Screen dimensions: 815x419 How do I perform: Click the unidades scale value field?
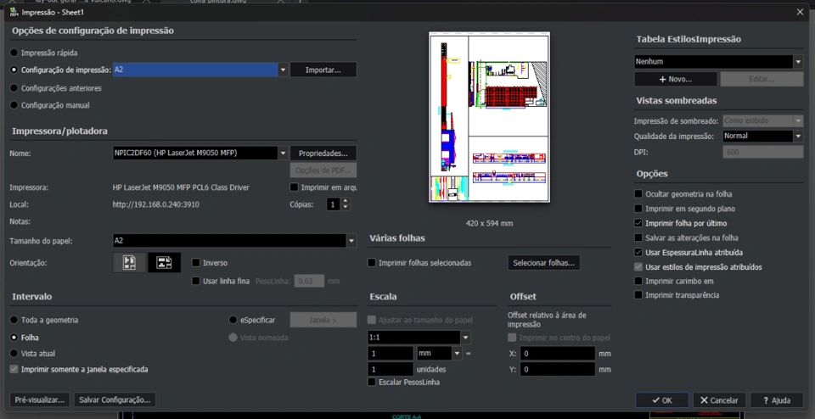point(390,370)
